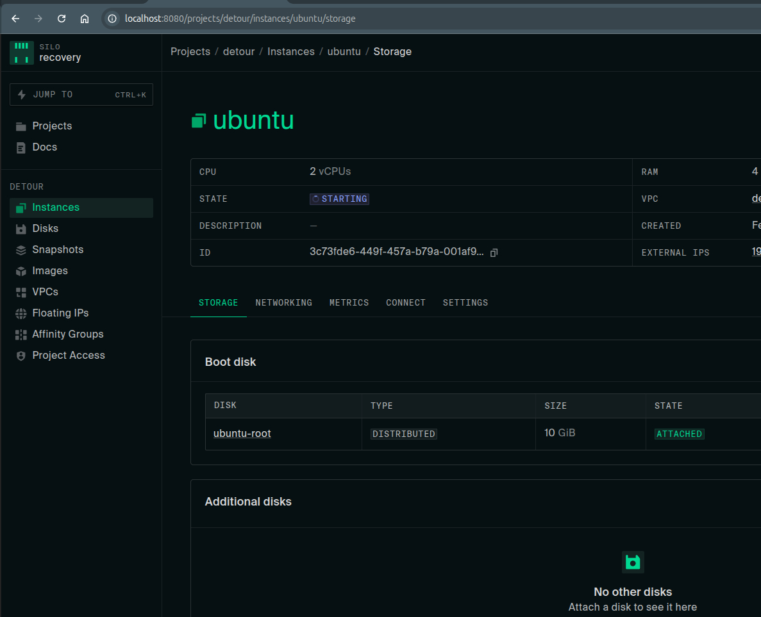This screenshot has width=761, height=617.
Task: Open Snapshots in the sidebar
Action: (x=58, y=250)
